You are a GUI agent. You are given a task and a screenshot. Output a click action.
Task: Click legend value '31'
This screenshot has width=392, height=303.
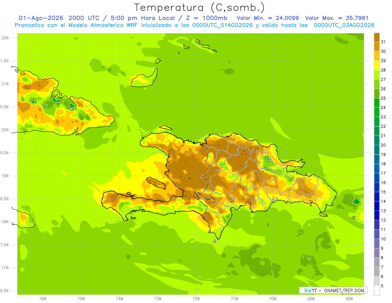[x=383, y=42]
